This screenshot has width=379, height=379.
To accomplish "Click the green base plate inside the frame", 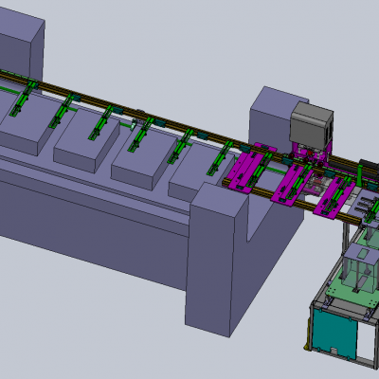I will [351, 295].
